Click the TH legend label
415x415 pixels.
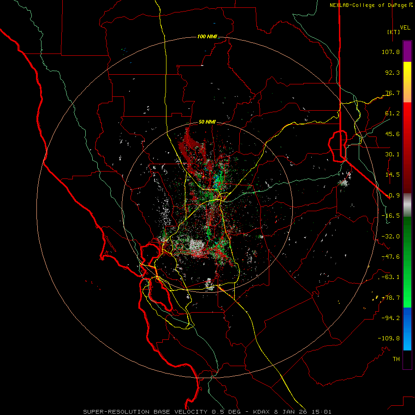pyautogui.click(x=396, y=359)
